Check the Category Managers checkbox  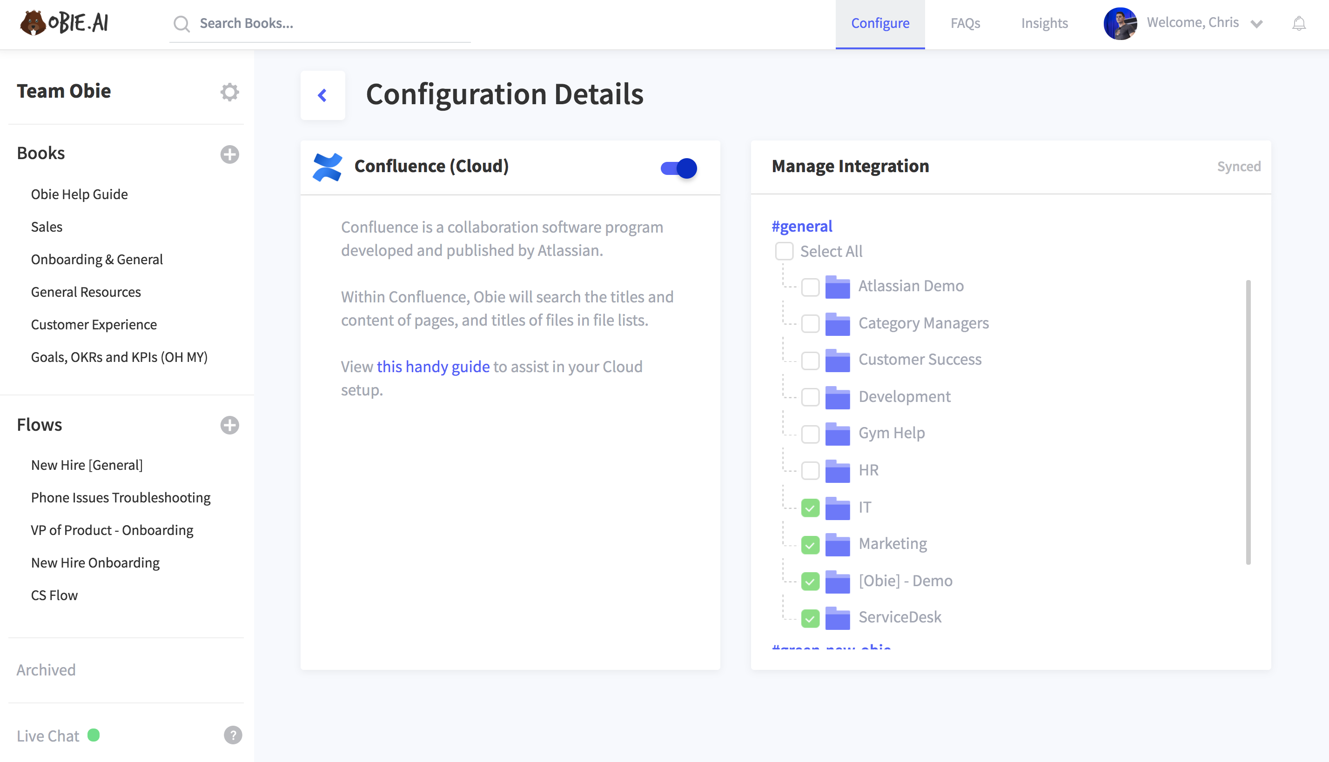pos(810,324)
